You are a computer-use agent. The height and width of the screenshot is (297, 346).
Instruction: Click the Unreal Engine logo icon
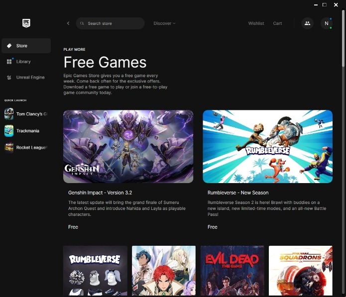9,78
